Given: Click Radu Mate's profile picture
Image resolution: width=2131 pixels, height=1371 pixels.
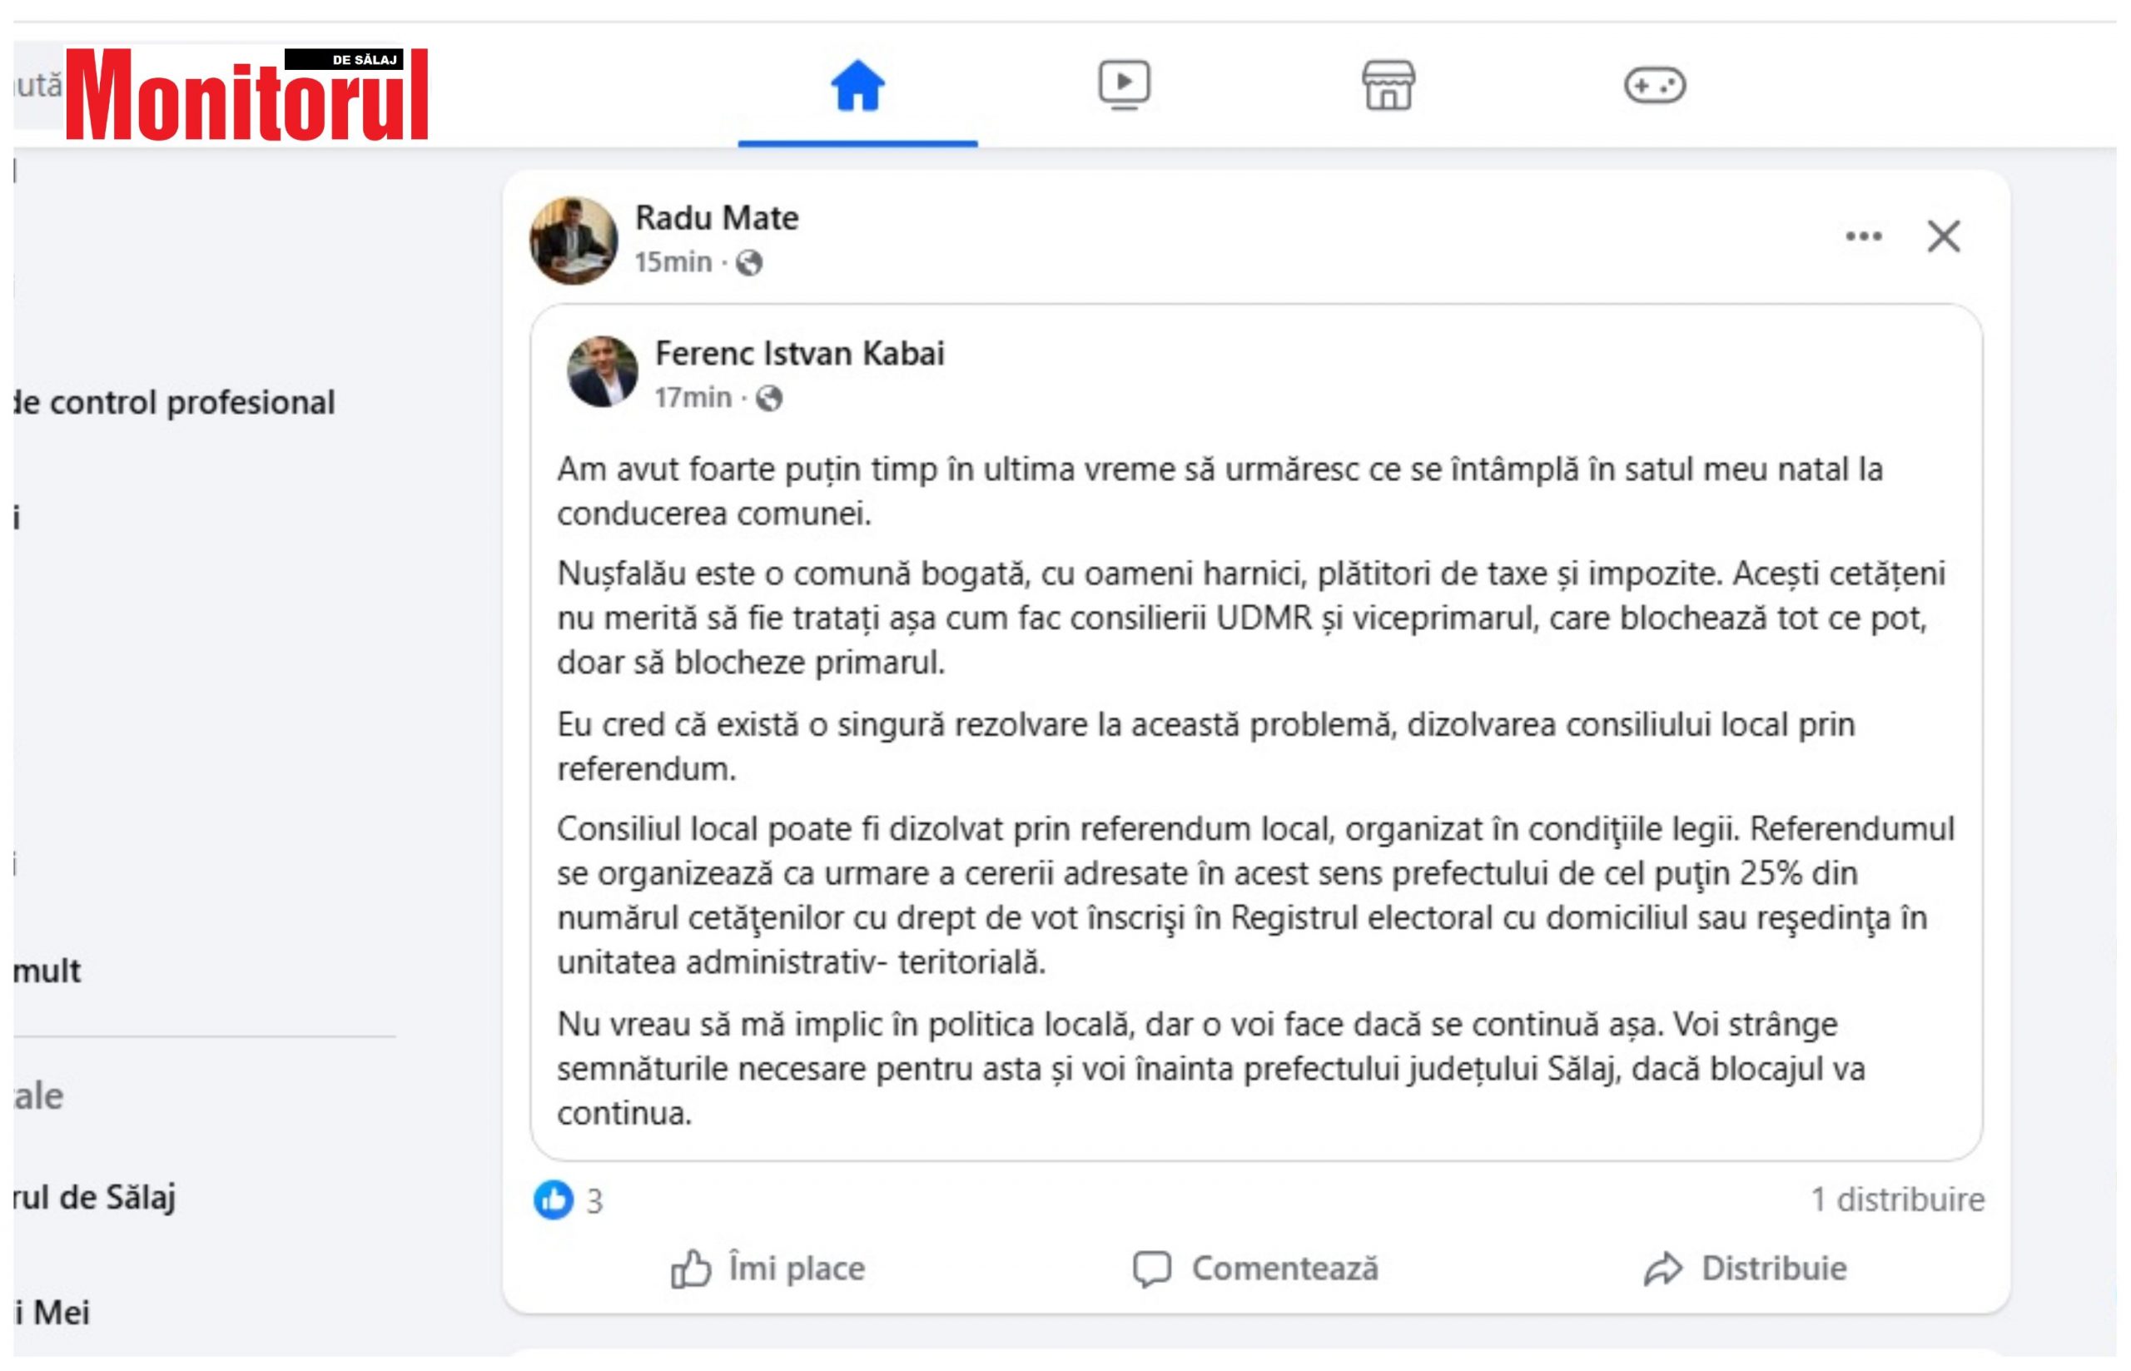Looking at the screenshot, I should point(574,241).
